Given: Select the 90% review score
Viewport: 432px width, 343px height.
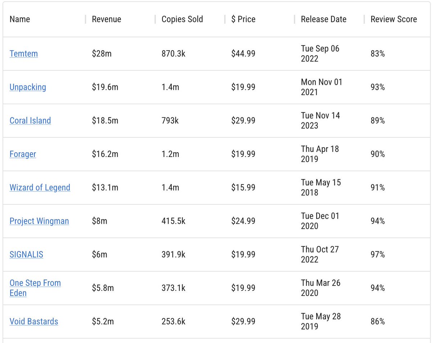Looking at the screenshot, I should [378, 154].
